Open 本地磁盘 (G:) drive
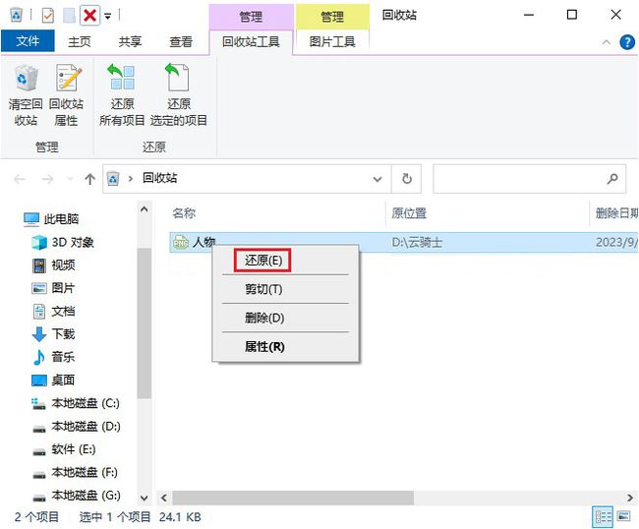The height and width of the screenshot is (529, 639). click(x=77, y=496)
